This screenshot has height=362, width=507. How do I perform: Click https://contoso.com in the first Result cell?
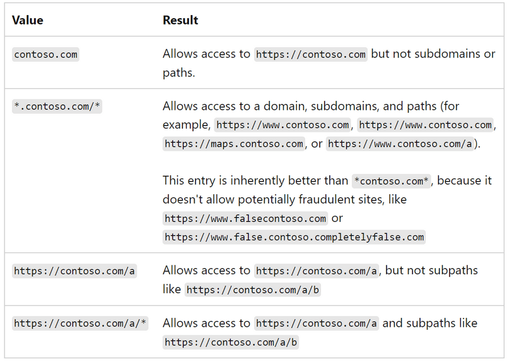pyautogui.click(x=310, y=54)
